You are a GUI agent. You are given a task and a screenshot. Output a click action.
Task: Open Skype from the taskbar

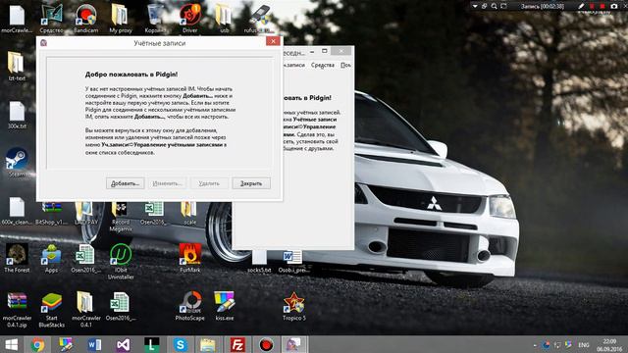181,344
